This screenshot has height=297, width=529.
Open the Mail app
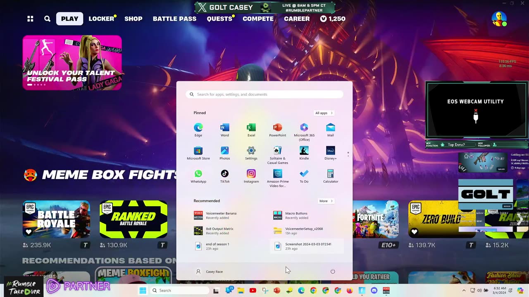point(331,130)
